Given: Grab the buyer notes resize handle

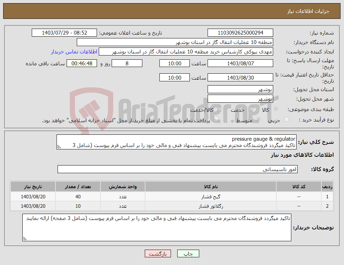Looking at the screenshot, I should tap(25, 239).
